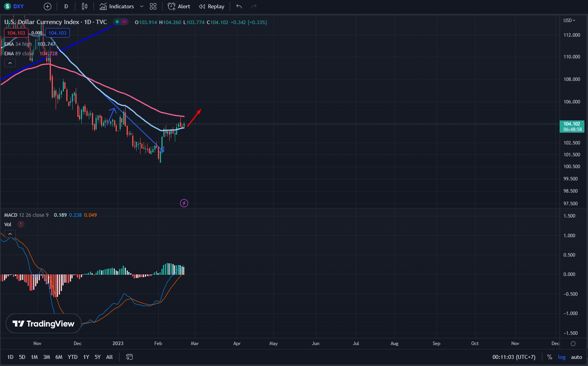Start bar Replay mode

(x=212, y=6)
